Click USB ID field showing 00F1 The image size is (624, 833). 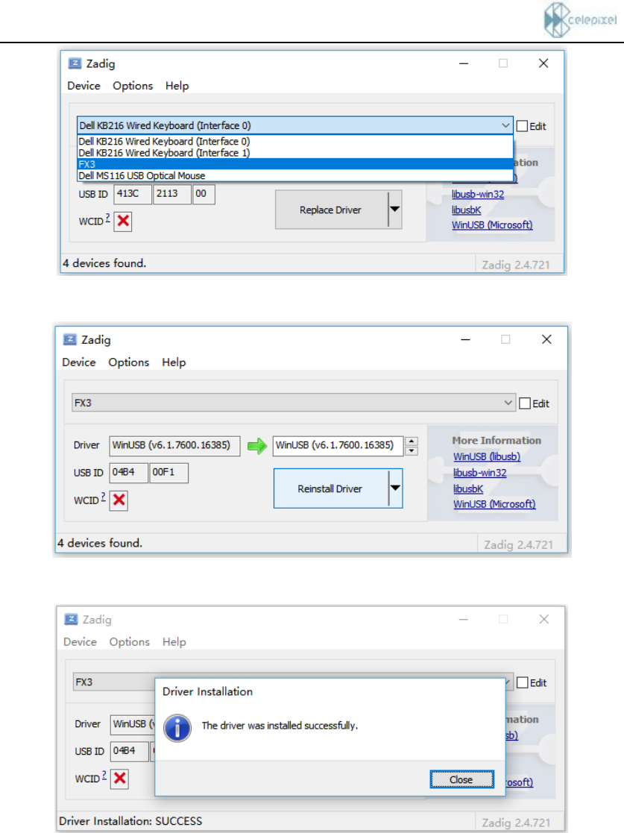(x=169, y=473)
